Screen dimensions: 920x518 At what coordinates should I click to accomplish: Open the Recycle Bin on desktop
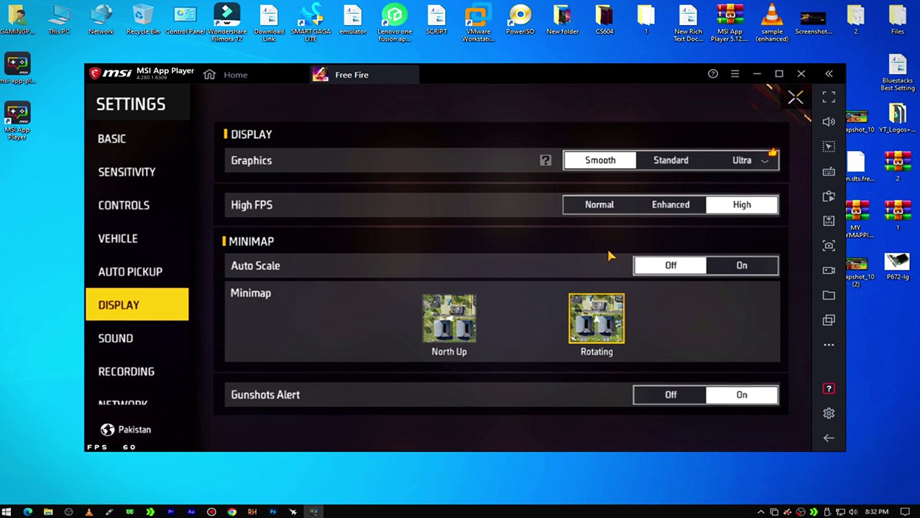pyautogui.click(x=143, y=19)
